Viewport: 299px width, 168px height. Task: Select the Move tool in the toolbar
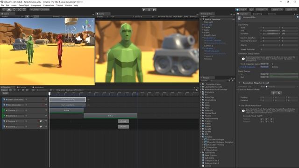tap(9, 9)
